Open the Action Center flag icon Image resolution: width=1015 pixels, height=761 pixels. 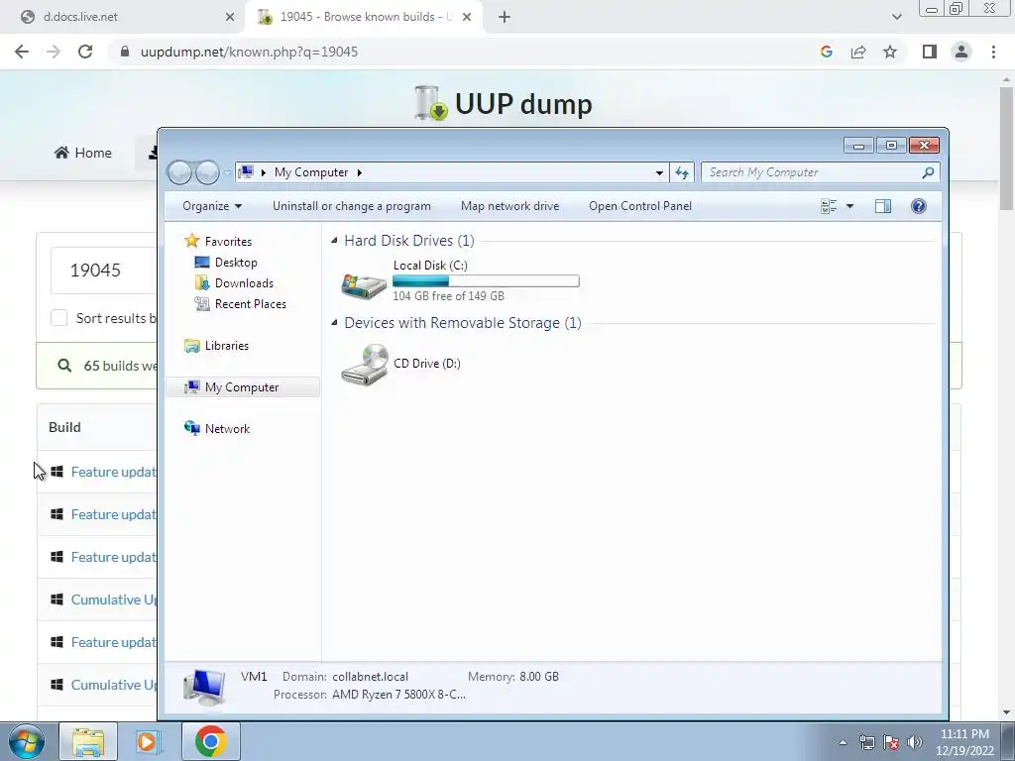pos(891,742)
